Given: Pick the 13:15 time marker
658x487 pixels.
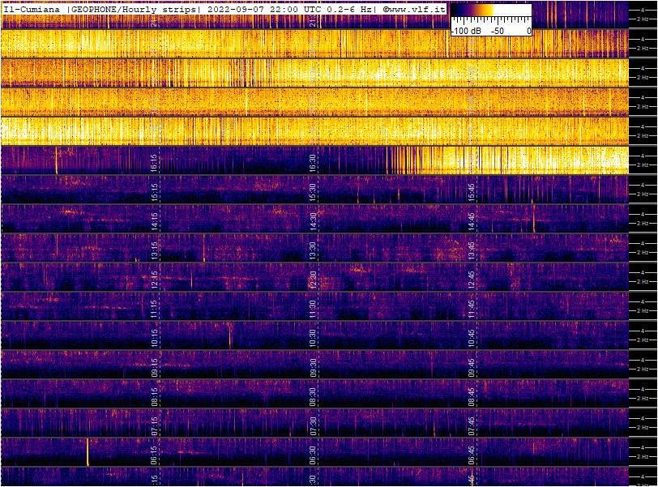Looking at the screenshot, I should [154, 250].
